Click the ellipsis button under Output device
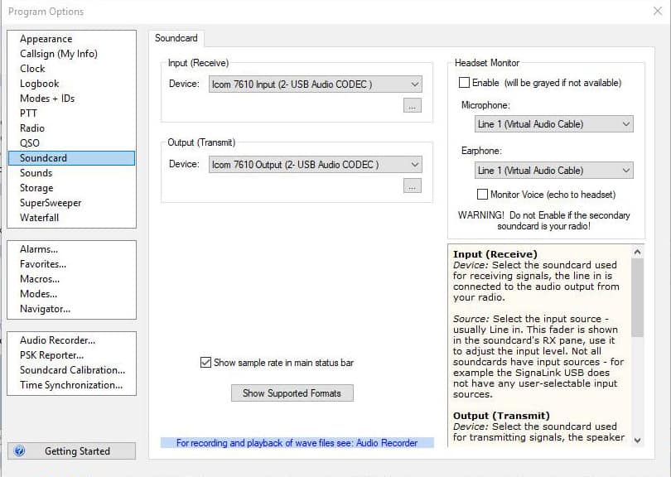Viewport: 671px width, 477px height. (x=412, y=186)
